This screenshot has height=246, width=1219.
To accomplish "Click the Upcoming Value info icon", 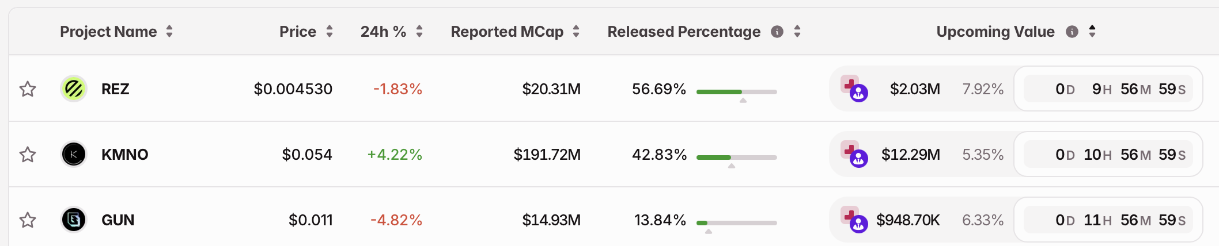I will point(1072,32).
